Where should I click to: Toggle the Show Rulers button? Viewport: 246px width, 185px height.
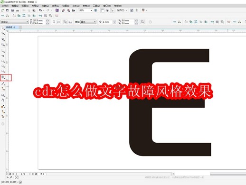pyautogui.click(x=102, y=10)
